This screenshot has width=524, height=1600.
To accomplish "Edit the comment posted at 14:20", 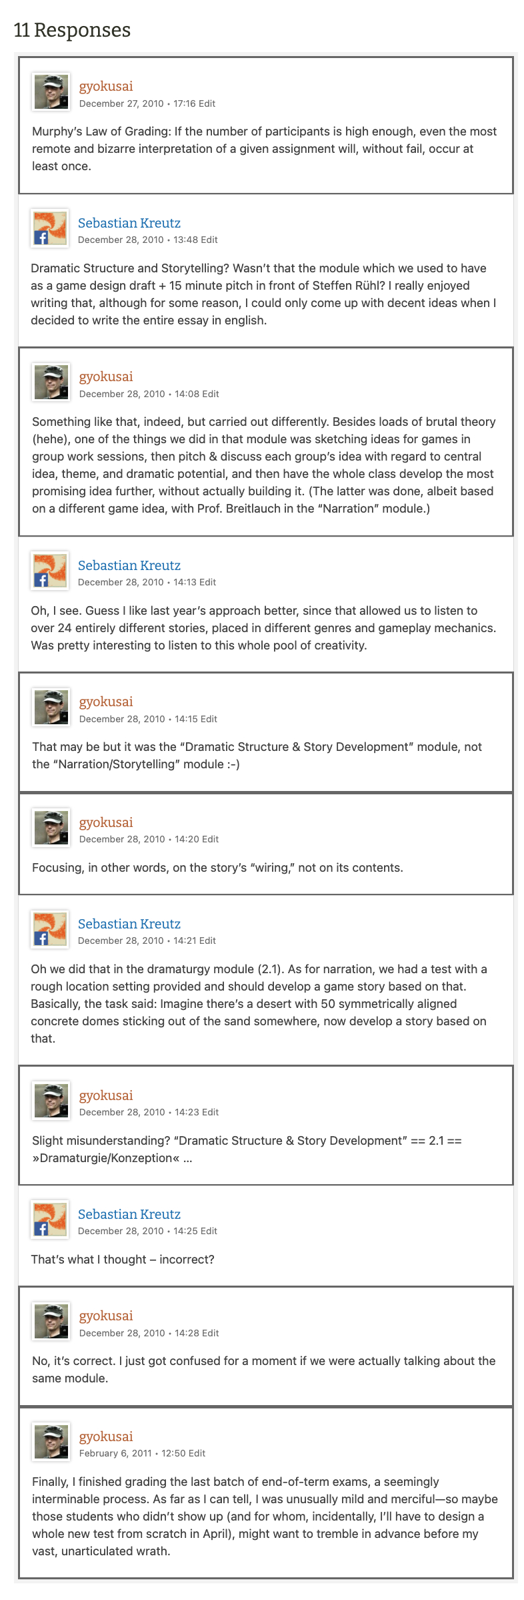I will click(210, 839).
